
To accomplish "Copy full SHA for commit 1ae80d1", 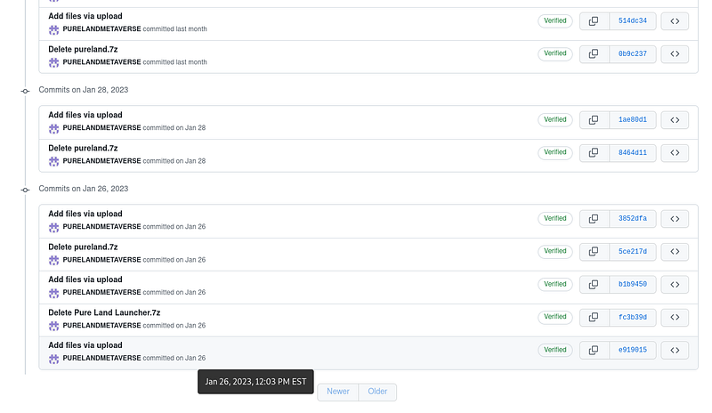I will [594, 120].
